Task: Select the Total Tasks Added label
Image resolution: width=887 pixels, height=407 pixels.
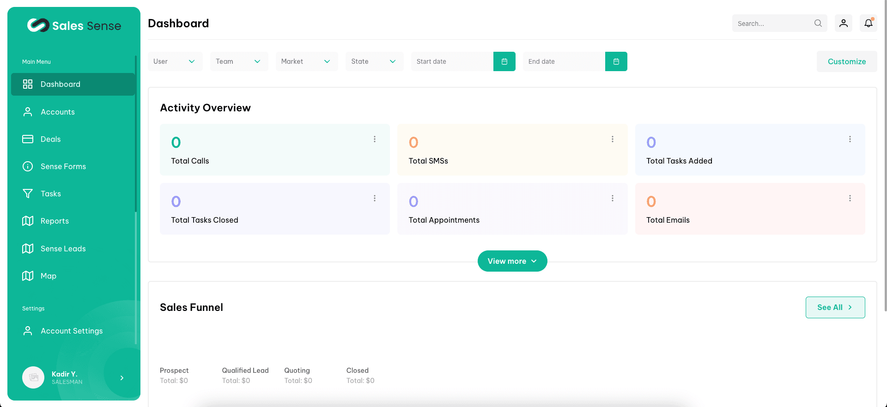Action: tap(679, 161)
